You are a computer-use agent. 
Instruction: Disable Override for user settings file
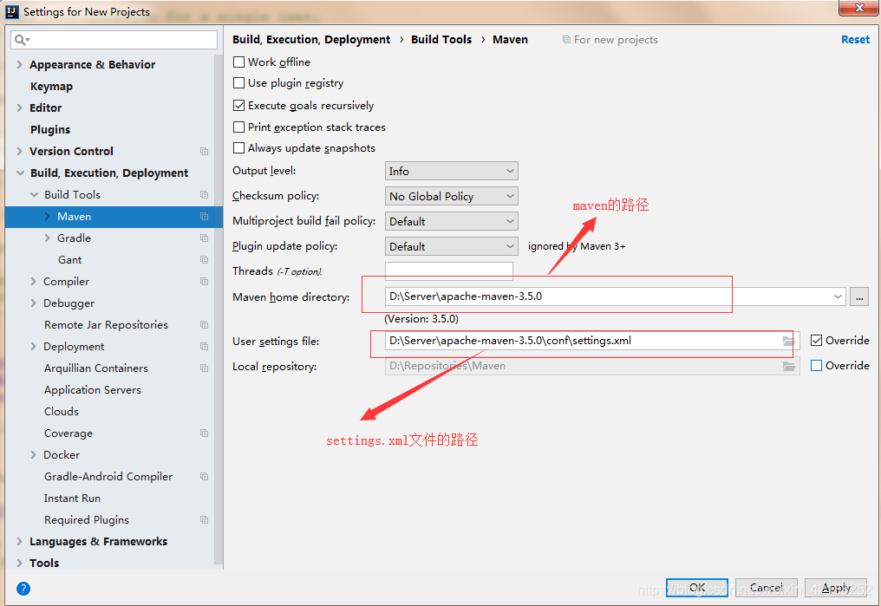tap(819, 340)
